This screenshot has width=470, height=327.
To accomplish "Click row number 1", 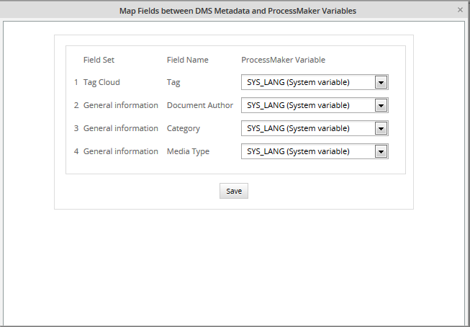I will coord(76,83).
